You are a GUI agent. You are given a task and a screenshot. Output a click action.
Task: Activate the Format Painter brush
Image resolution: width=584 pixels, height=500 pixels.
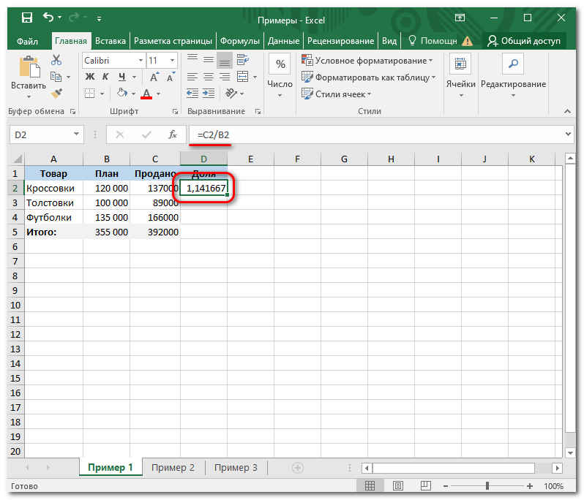click(x=56, y=93)
